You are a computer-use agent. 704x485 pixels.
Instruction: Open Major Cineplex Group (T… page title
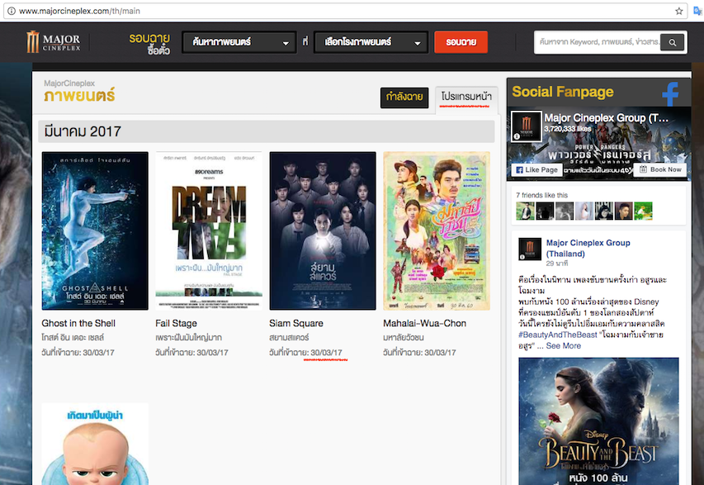pos(606,118)
